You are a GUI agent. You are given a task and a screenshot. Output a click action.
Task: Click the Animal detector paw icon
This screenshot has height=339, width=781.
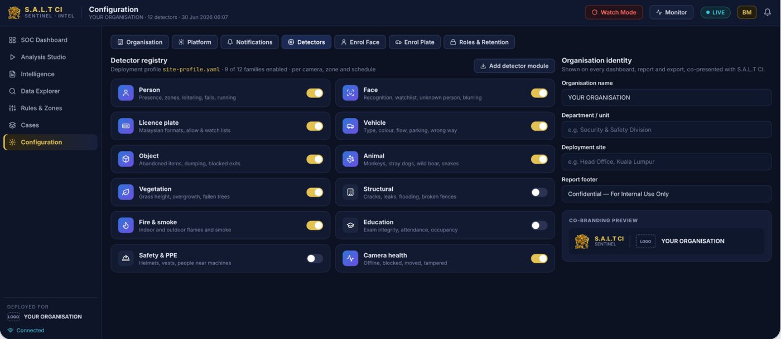click(x=350, y=159)
